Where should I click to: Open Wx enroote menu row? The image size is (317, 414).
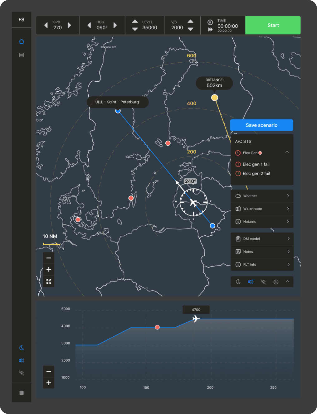point(262,209)
